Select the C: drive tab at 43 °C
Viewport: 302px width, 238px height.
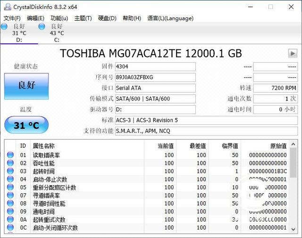pyautogui.click(x=57, y=33)
